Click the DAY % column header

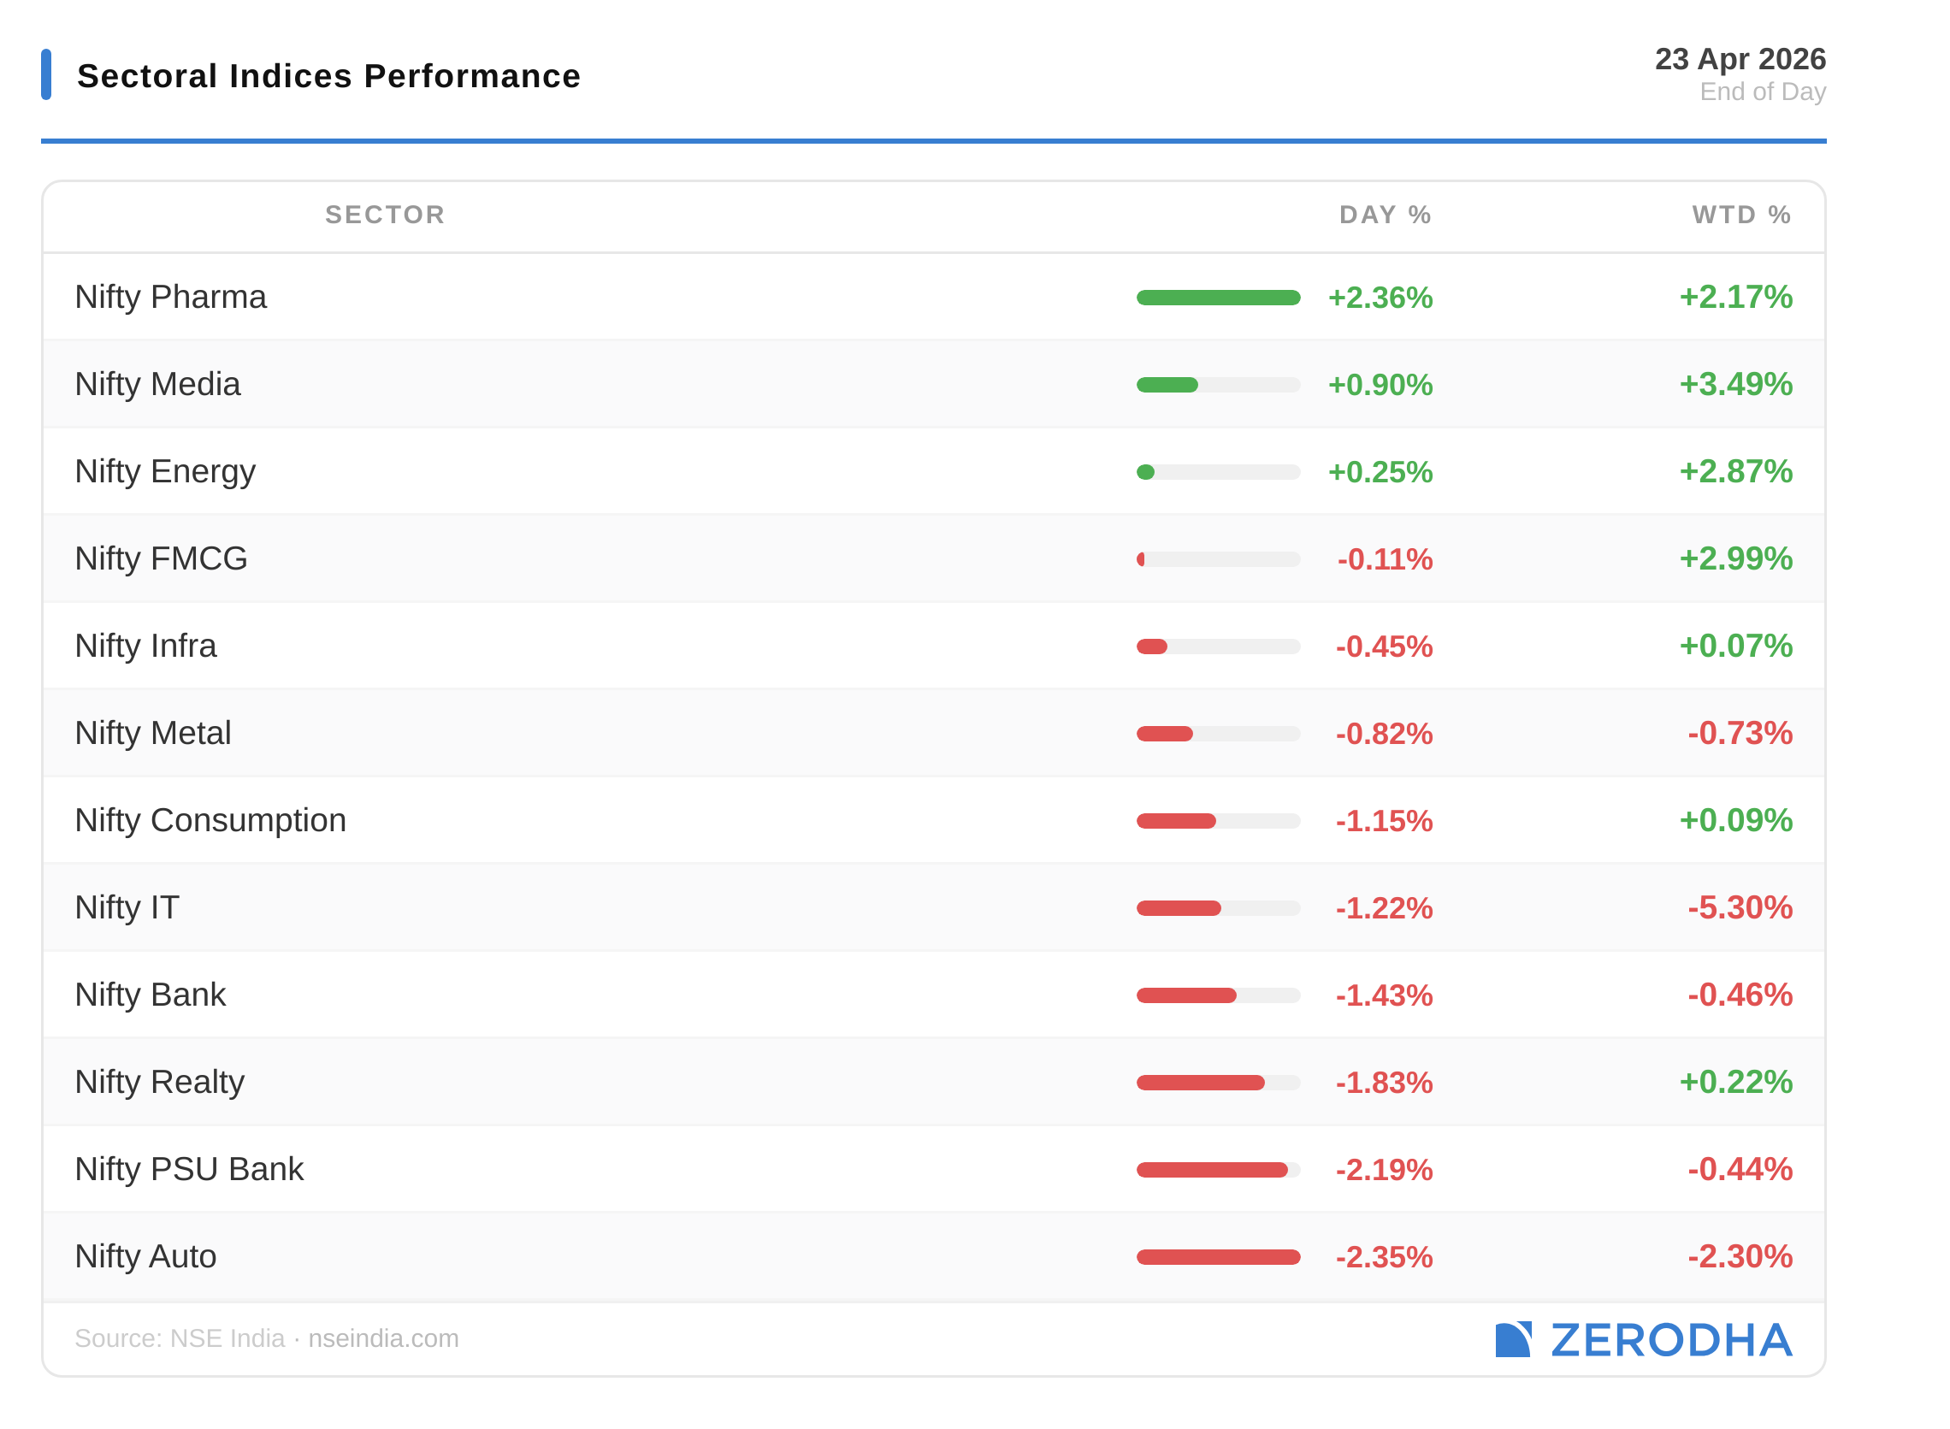(1384, 215)
